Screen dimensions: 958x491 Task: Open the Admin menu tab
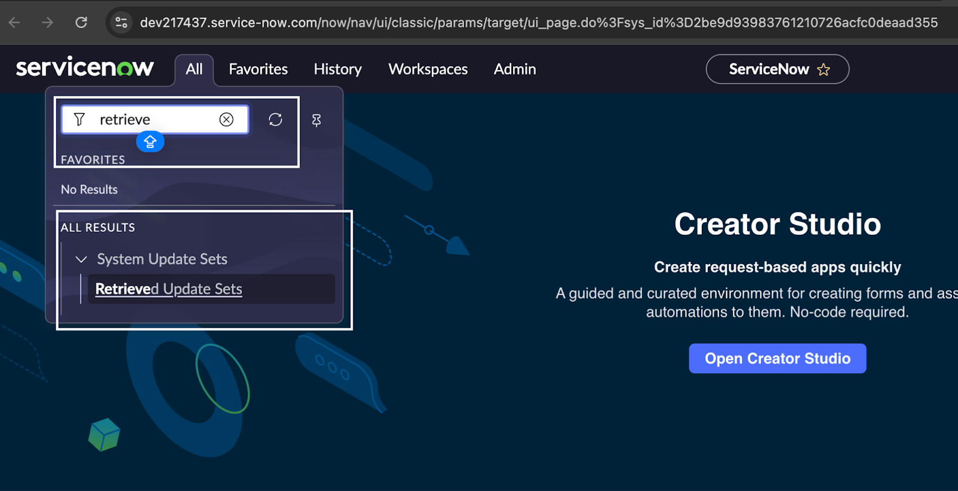(x=515, y=69)
